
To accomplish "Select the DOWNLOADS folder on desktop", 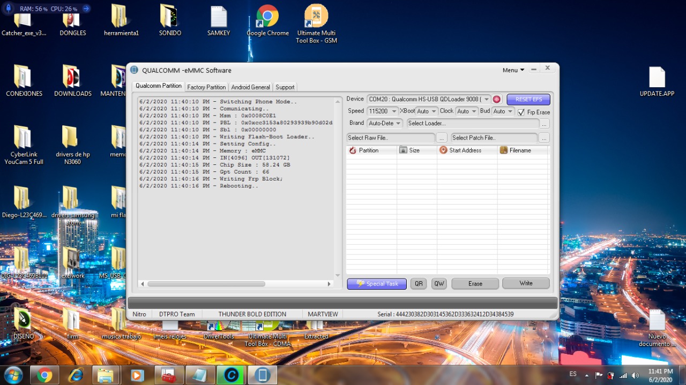I will 72,81.
